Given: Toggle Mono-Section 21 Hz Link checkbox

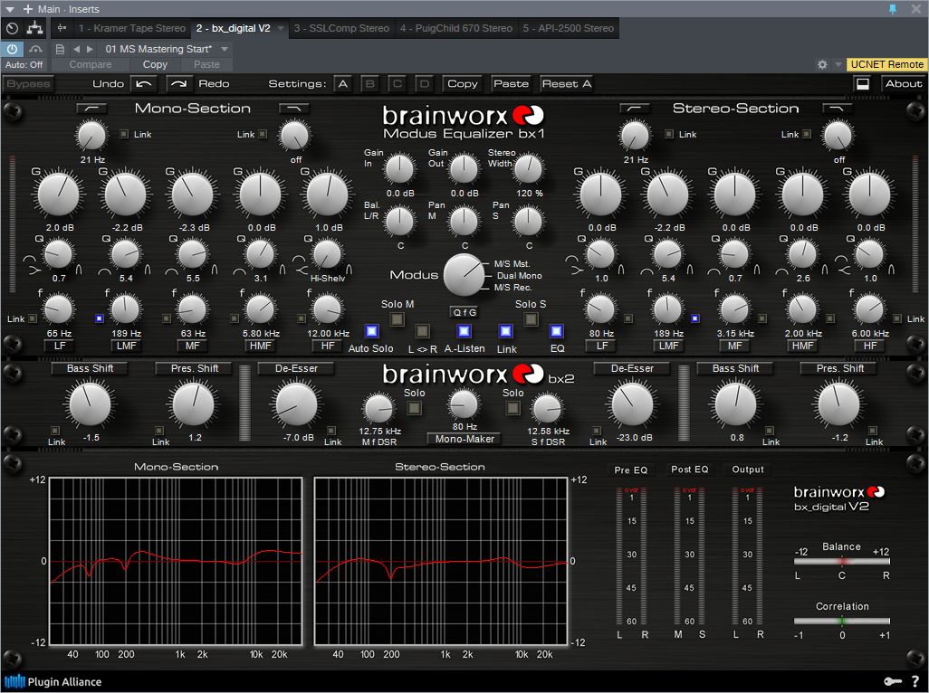Looking at the screenshot, I should (124, 134).
